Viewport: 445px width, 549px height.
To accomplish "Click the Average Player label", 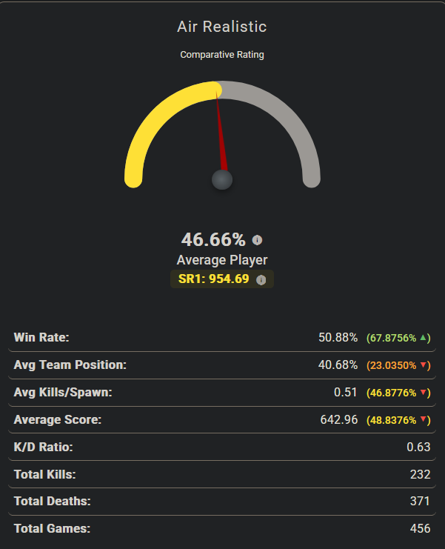I will [x=222, y=260].
